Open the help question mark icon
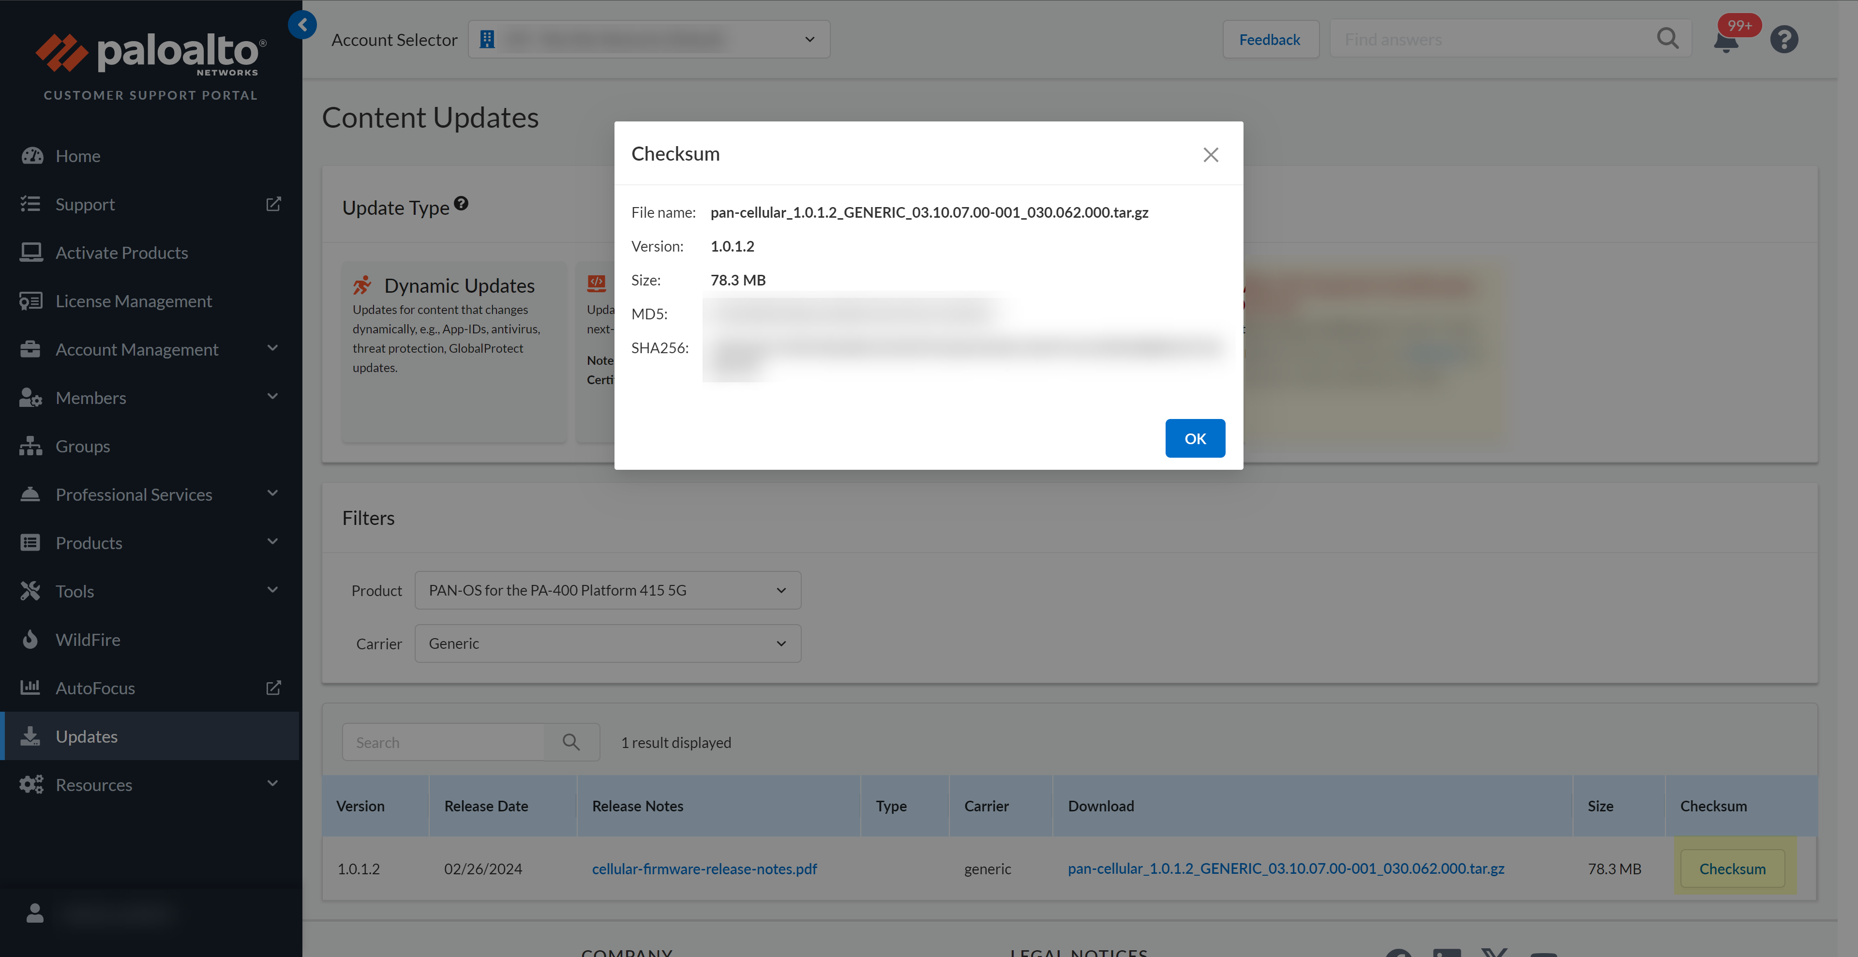 1783,40
